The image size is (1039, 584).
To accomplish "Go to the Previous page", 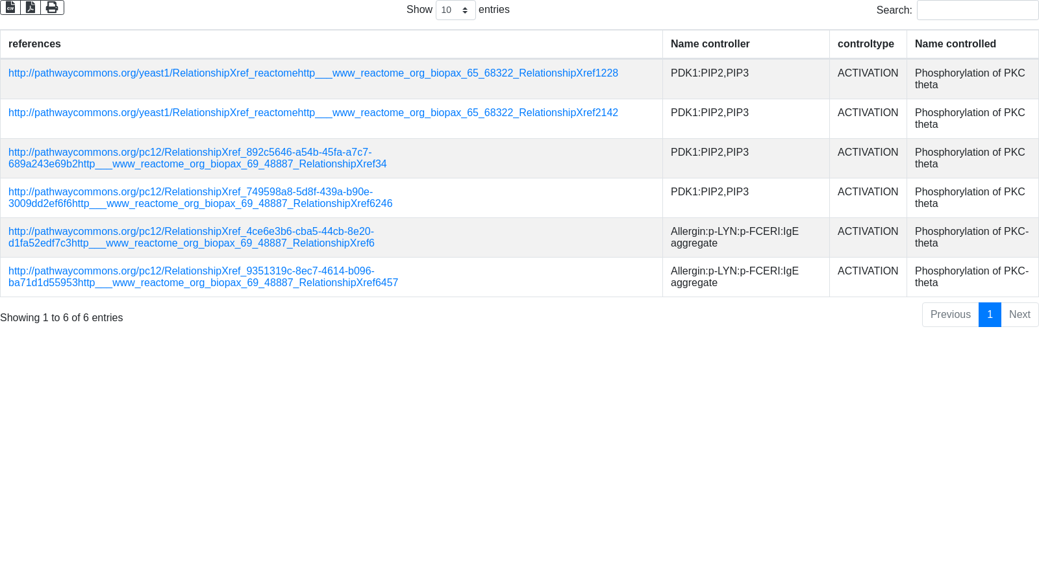I will click(x=950, y=315).
